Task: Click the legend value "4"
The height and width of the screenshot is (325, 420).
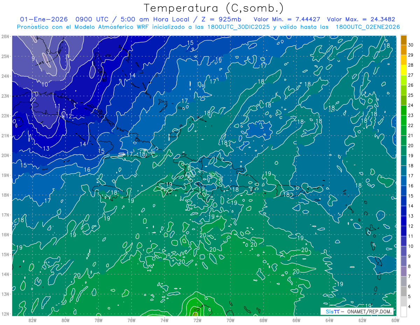Action: [409, 307]
